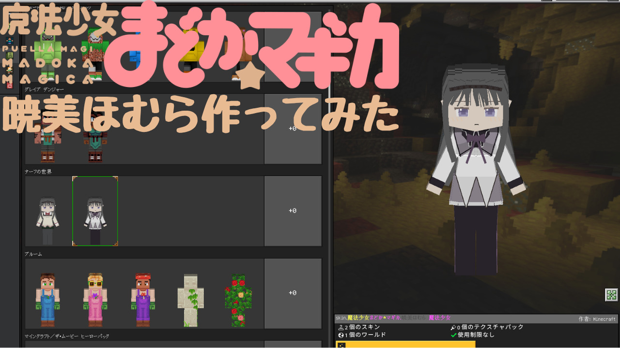Click the 2個のスキン text

(x=362, y=327)
